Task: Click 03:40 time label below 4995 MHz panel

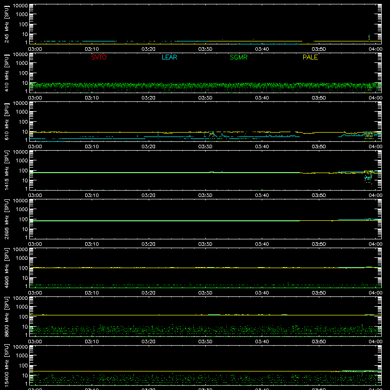Action: 262,293
